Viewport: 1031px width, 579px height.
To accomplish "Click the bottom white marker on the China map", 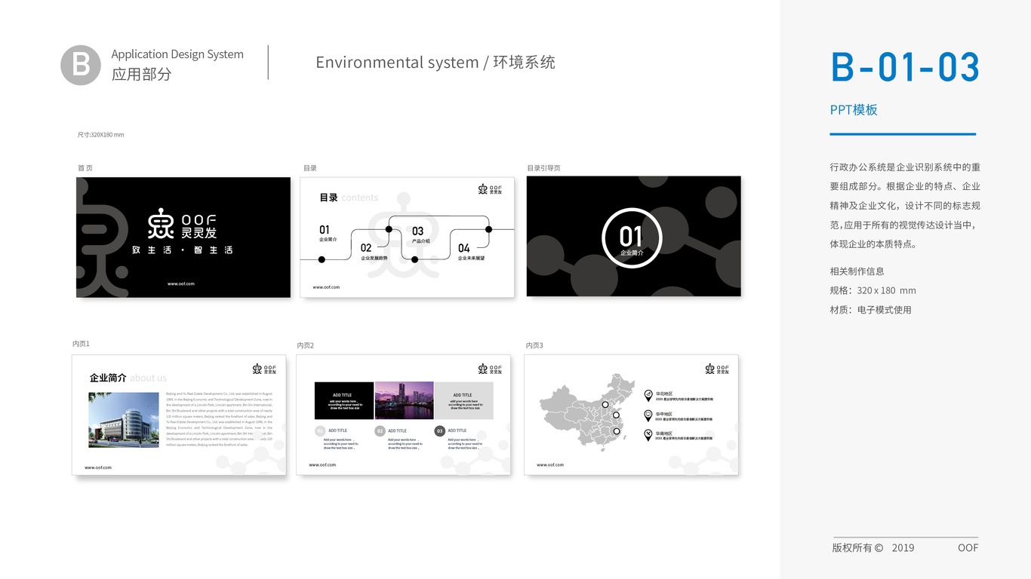I will pyautogui.click(x=616, y=431).
